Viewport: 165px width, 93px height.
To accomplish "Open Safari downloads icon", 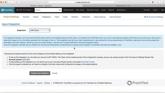I will point(153,2).
